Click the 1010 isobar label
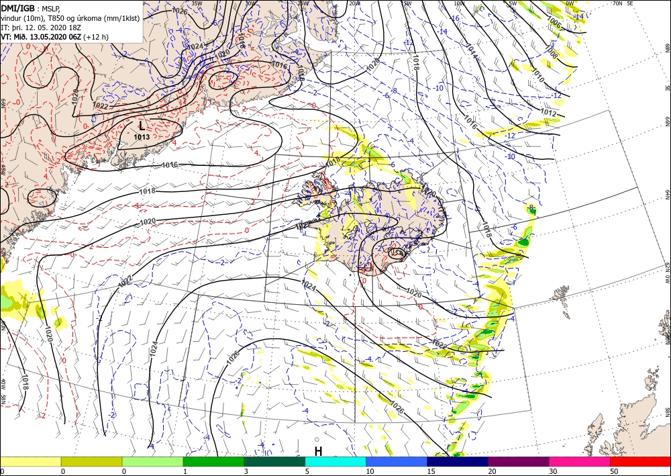The width and height of the screenshot is (671, 476). [x=537, y=75]
